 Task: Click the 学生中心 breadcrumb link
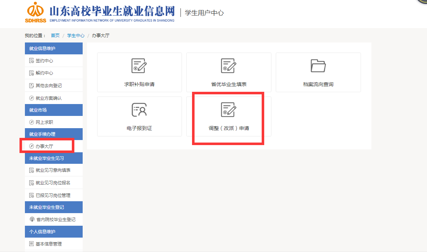(x=76, y=36)
